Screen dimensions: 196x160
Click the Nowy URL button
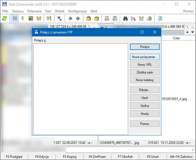tap(145, 65)
